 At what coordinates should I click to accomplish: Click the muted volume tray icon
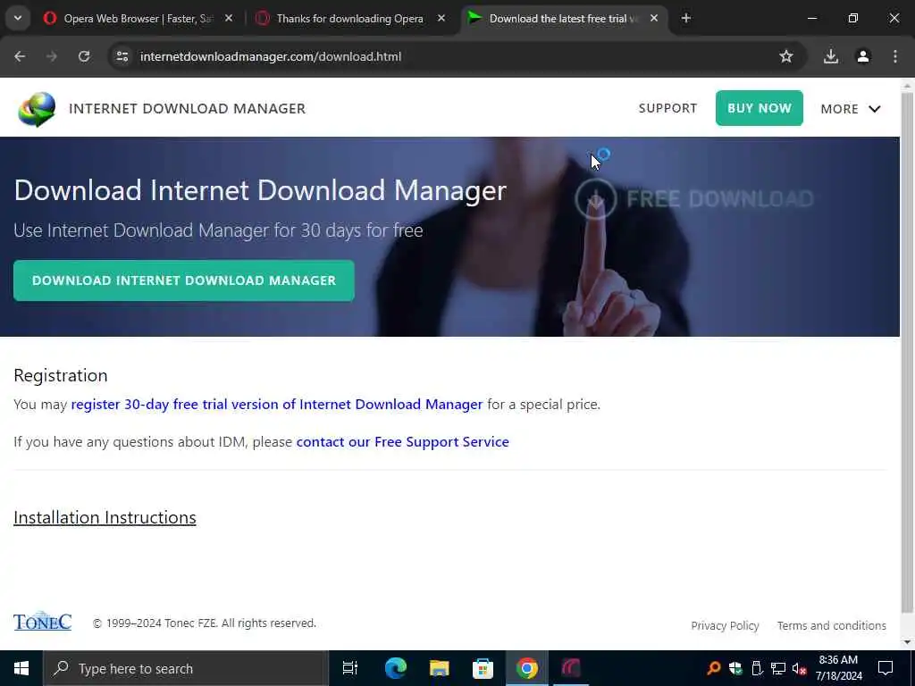799,668
